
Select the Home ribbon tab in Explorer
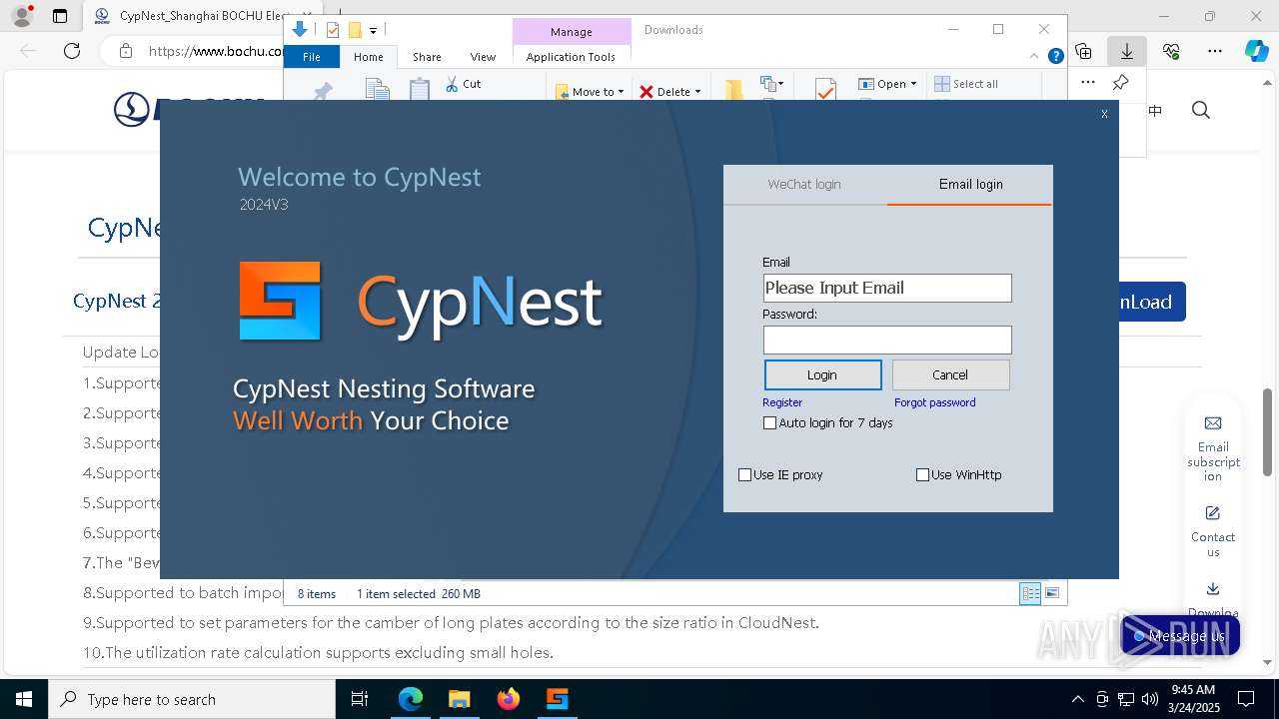click(368, 57)
